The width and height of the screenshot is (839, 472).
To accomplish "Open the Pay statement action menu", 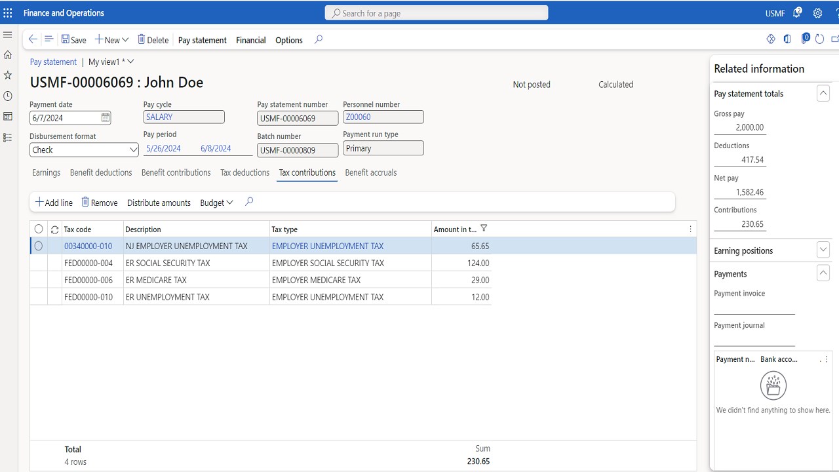I will coord(203,40).
